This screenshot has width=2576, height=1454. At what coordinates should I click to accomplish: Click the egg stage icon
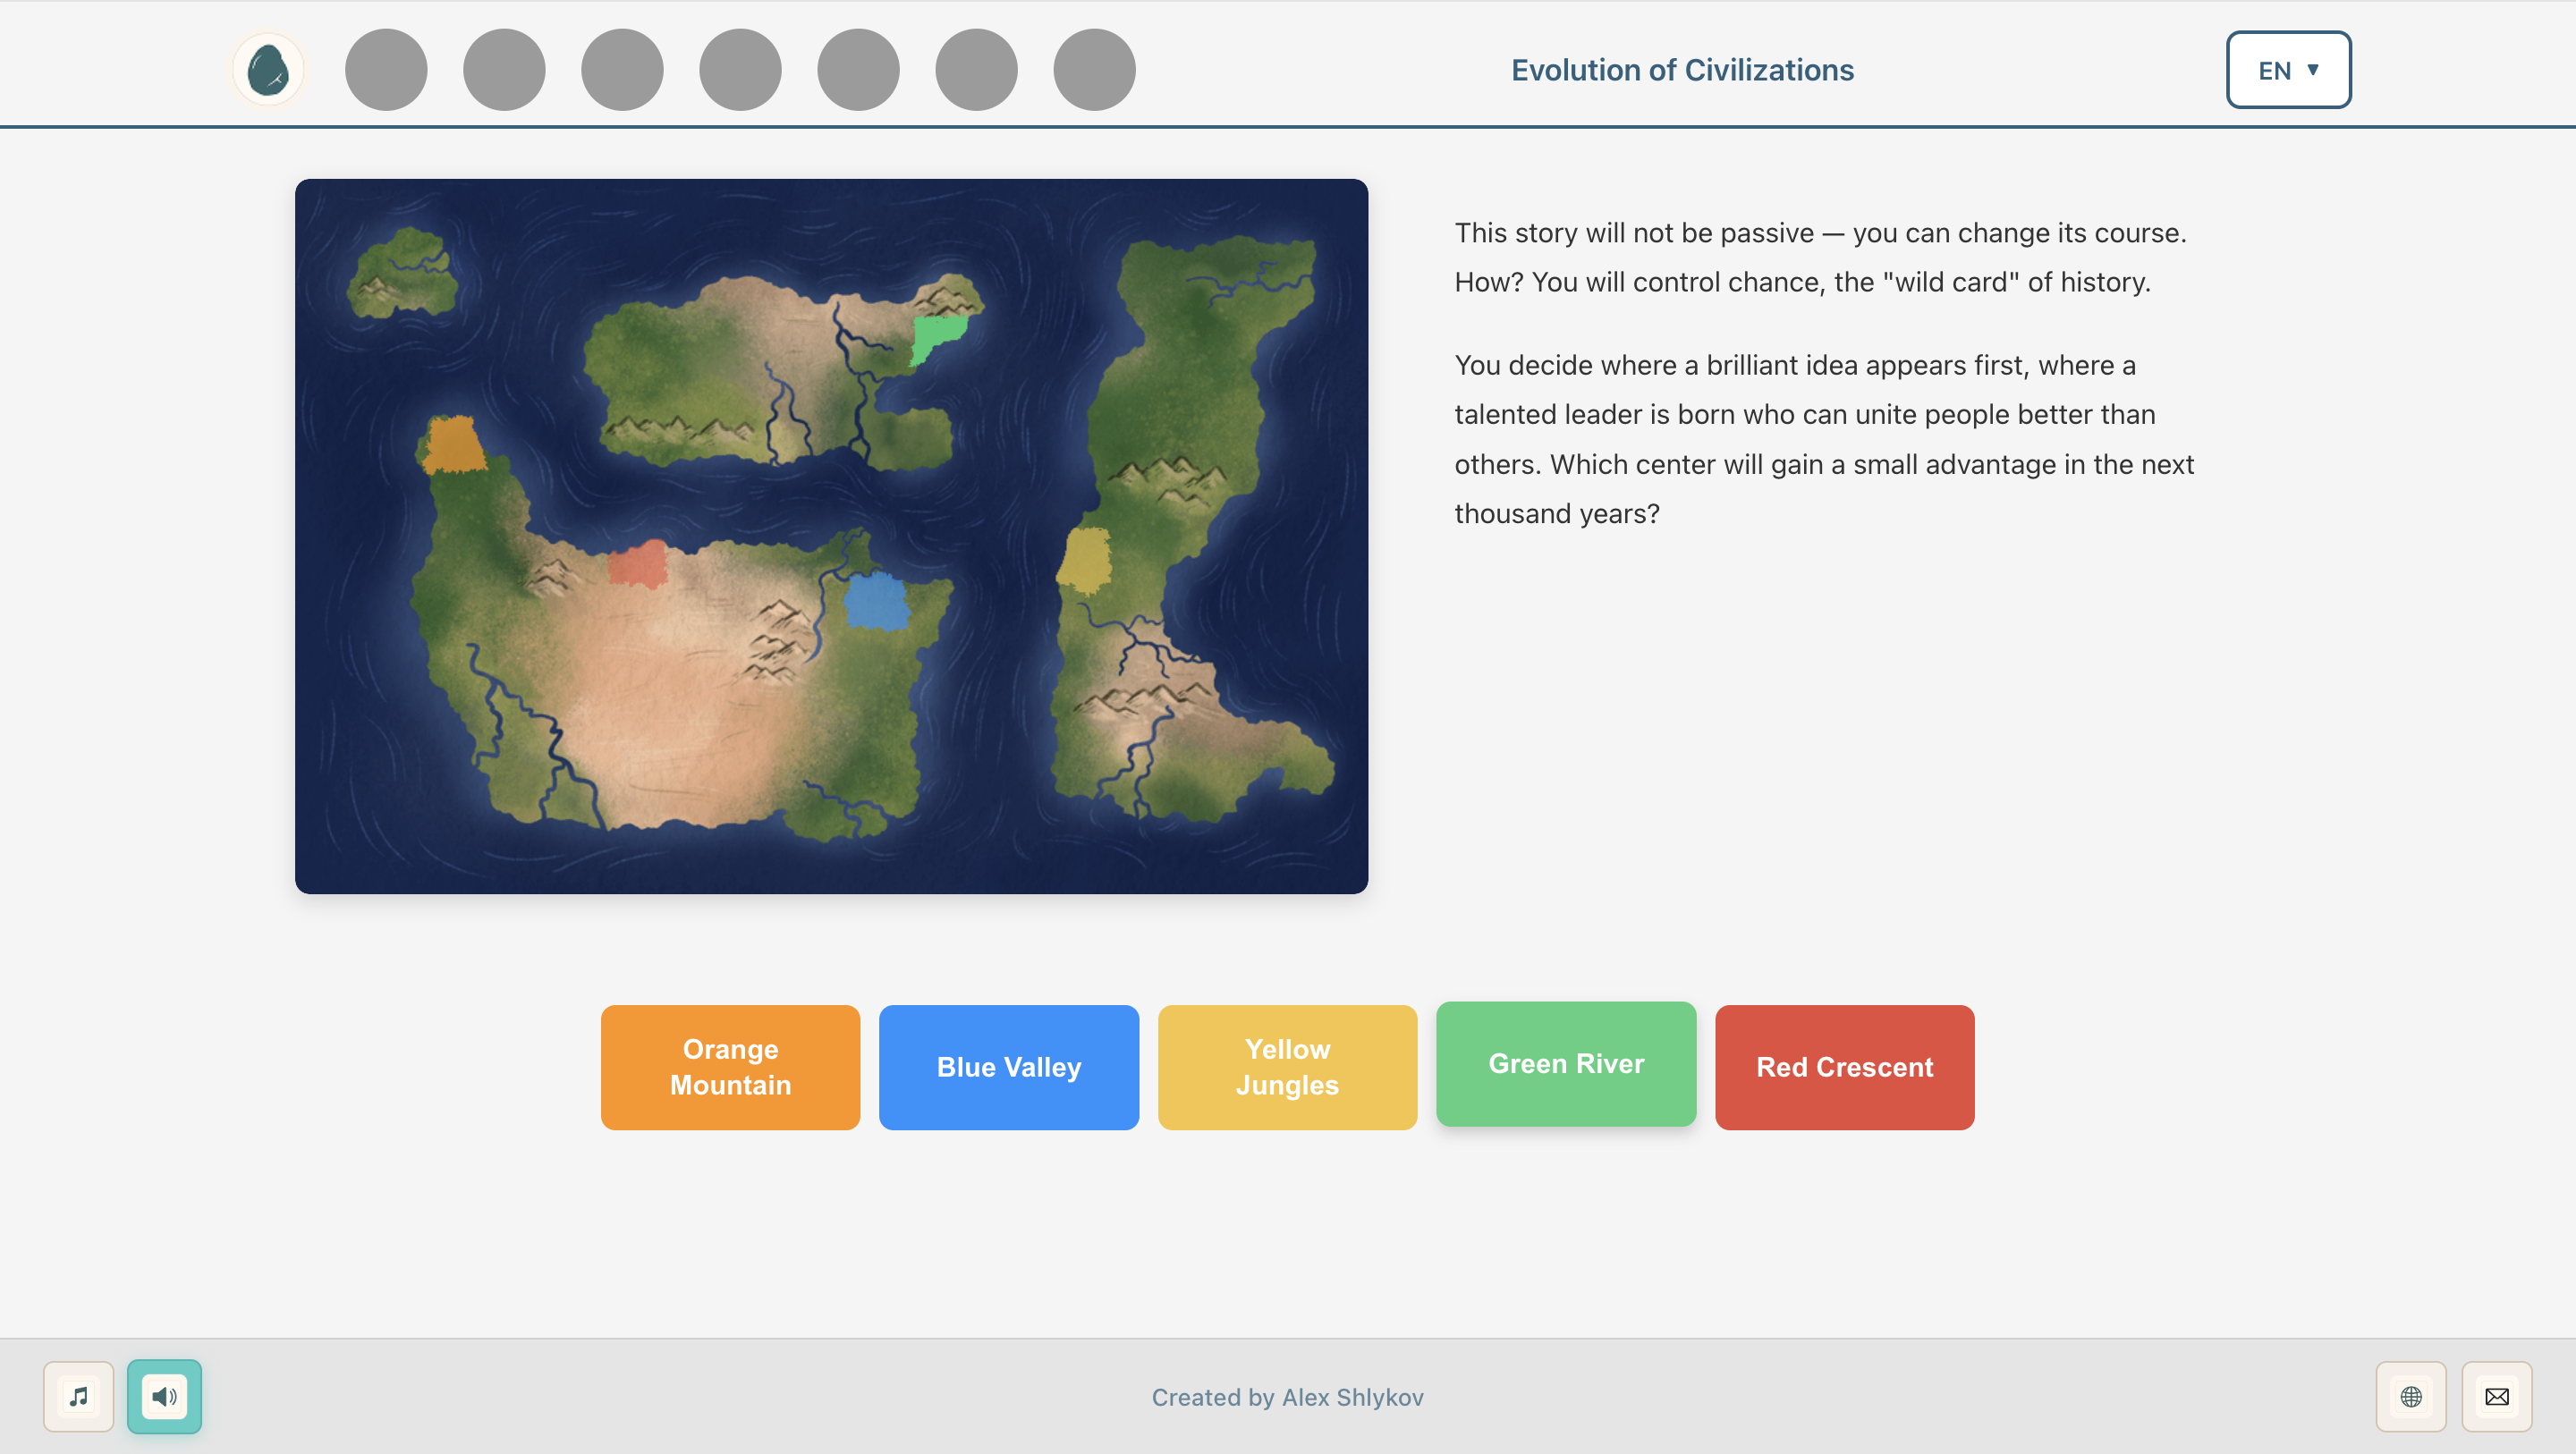[x=268, y=70]
